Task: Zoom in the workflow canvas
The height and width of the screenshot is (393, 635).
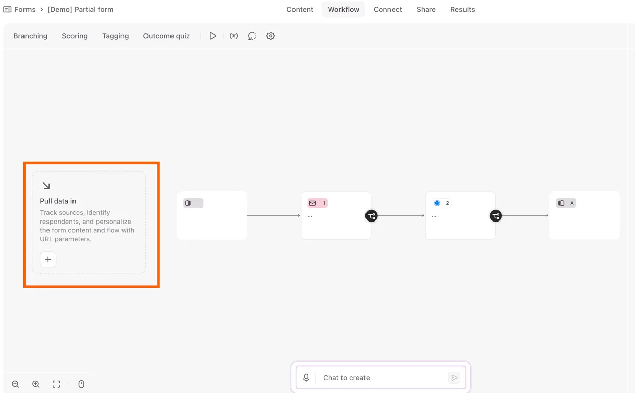Action: (36, 384)
